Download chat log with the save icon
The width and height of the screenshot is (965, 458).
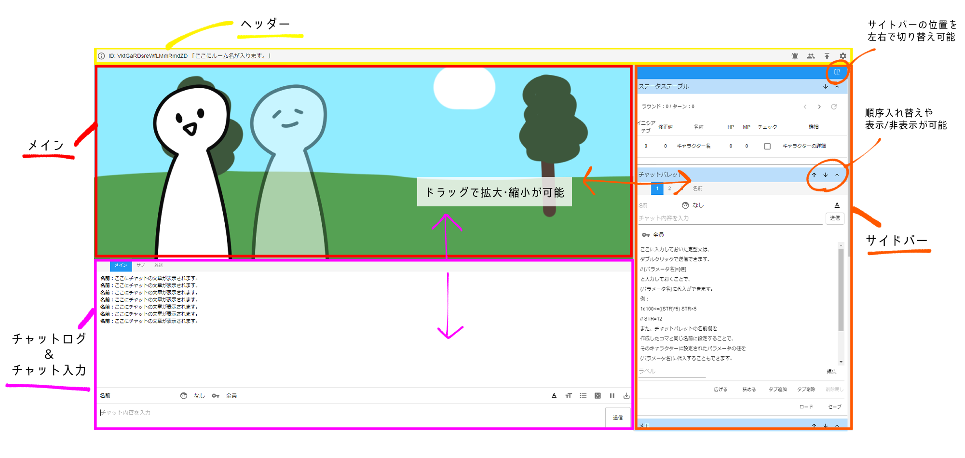(x=626, y=396)
